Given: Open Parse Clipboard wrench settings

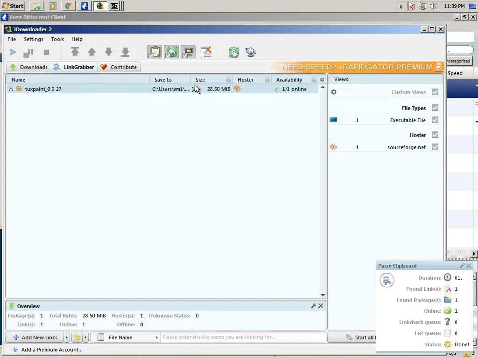Looking at the screenshot, I should point(462,265).
